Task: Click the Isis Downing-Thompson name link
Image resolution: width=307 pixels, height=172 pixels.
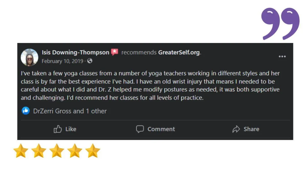Action: tap(75, 53)
